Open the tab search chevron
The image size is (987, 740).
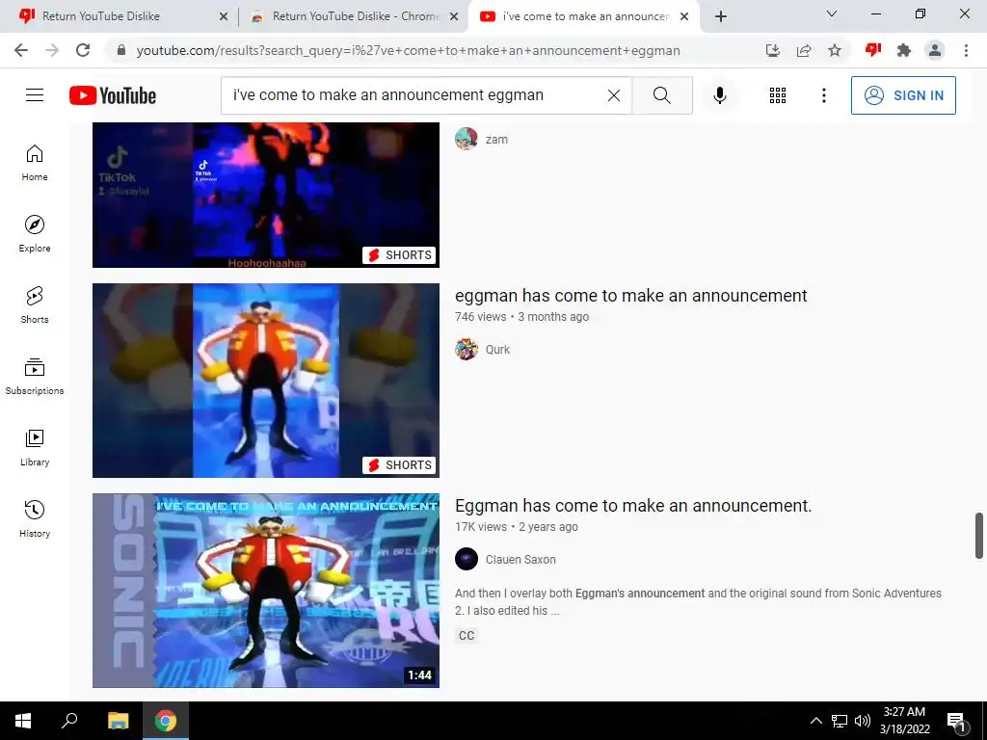click(x=832, y=13)
